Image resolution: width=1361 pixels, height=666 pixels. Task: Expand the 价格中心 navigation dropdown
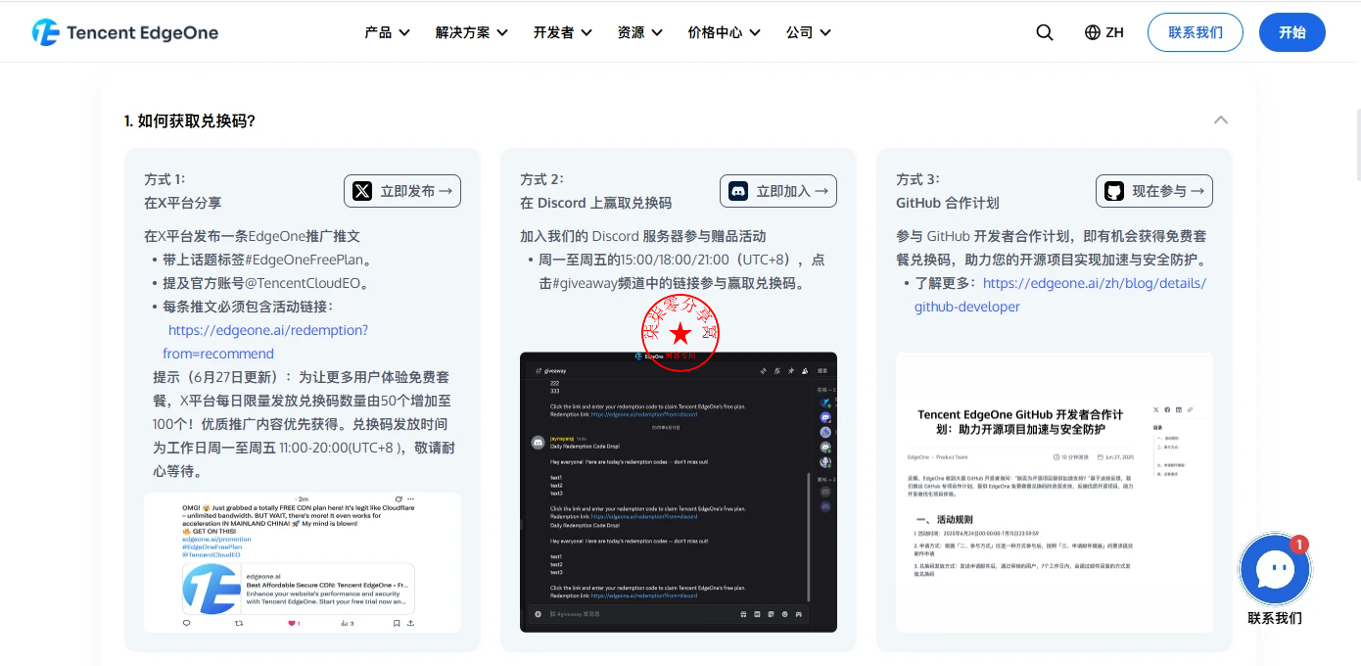point(725,32)
